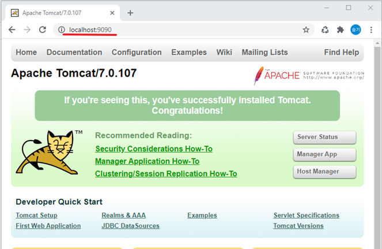Open Examples in the top navigation bar

(x=189, y=52)
